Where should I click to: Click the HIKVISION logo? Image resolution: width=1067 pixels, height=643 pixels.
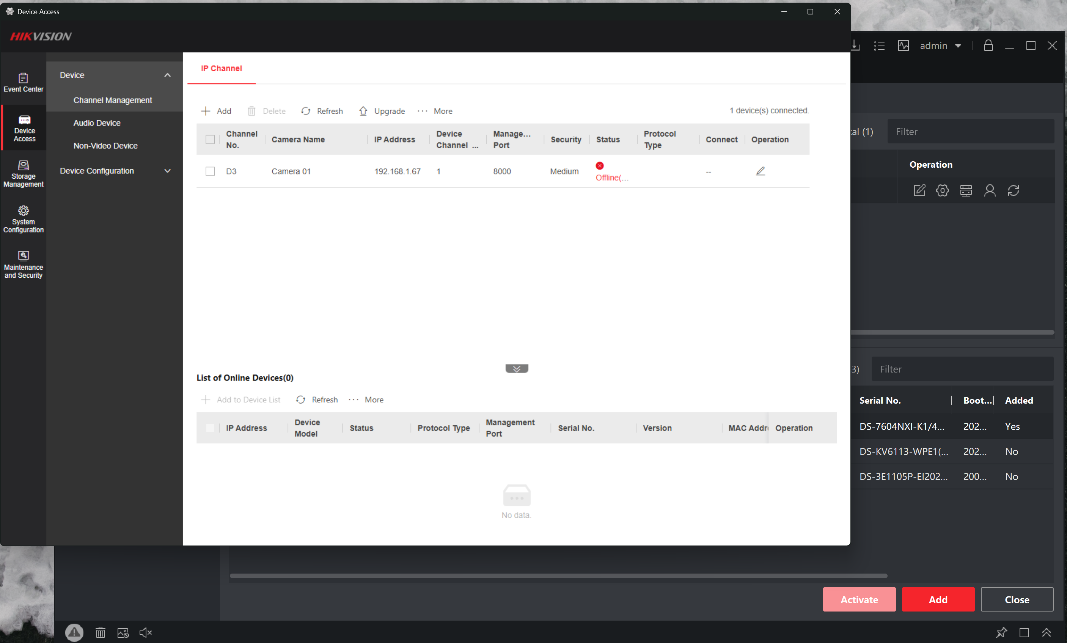41,36
